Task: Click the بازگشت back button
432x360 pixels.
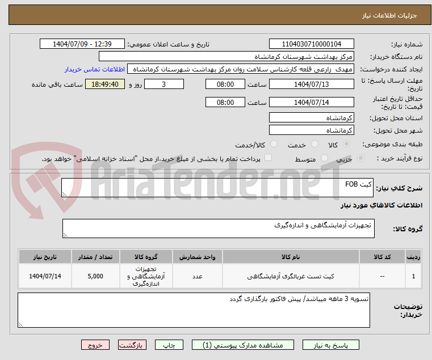Action: pyautogui.click(x=132, y=345)
